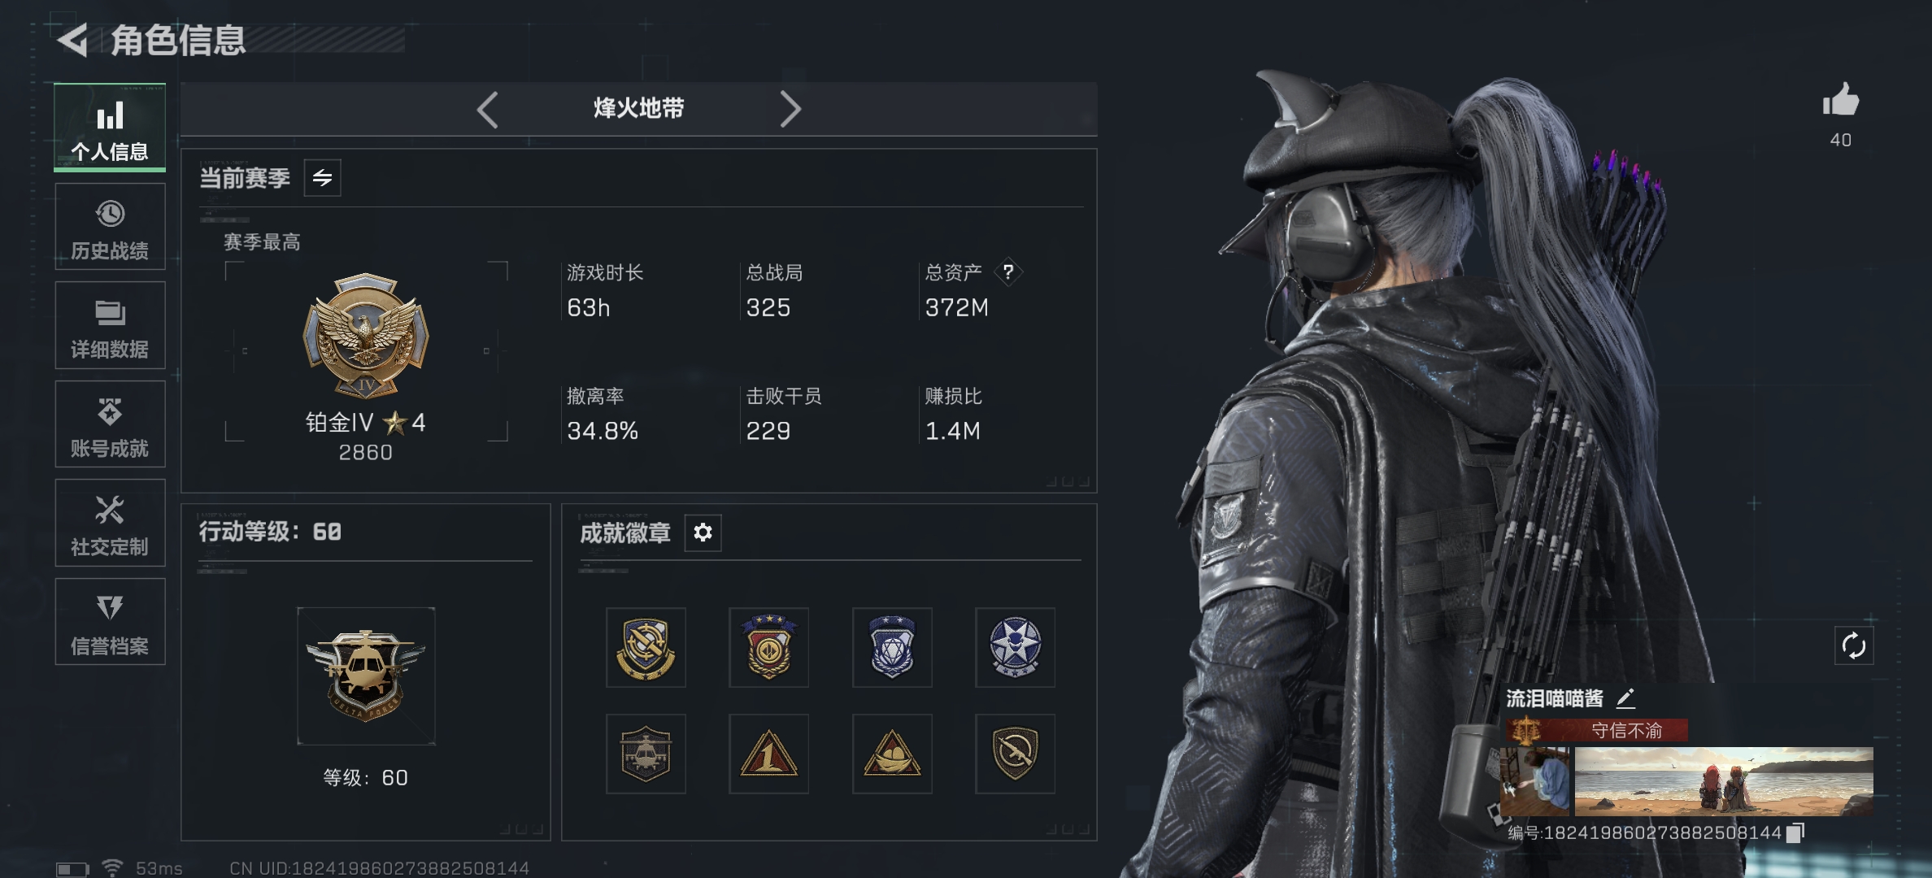The image size is (1932, 878).
Task: Open 账号成就 from the sidebar
Action: [x=110, y=424]
